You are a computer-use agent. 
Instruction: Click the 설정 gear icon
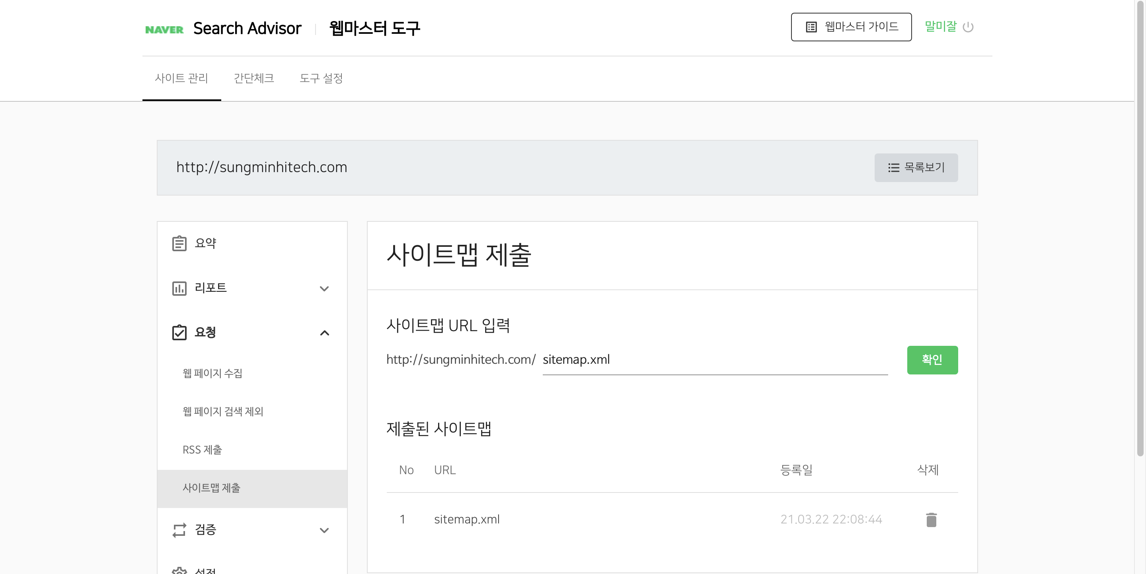click(x=179, y=570)
